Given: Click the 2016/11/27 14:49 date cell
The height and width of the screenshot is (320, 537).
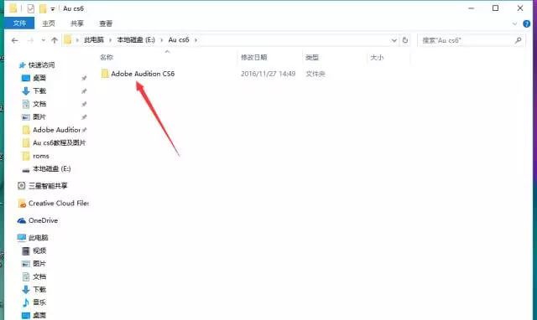Looking at the screenshot, I should [x=268, y=74].
